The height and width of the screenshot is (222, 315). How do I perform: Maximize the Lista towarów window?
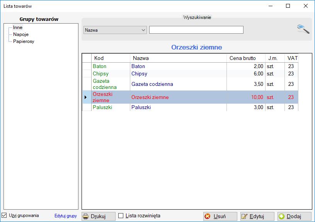click(288, 6)
